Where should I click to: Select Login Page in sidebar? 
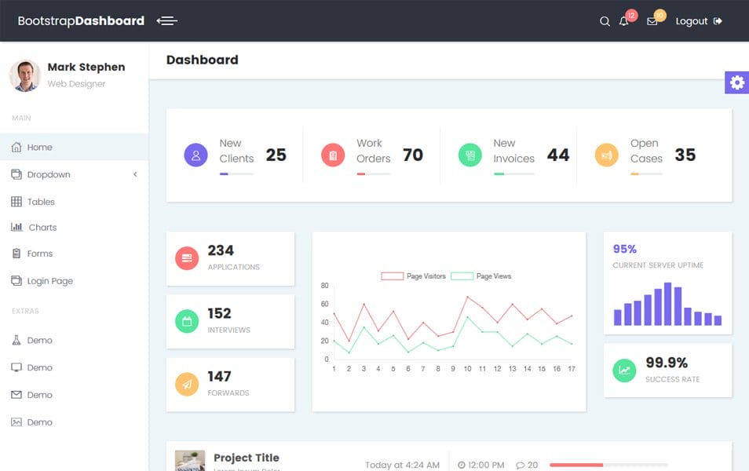[x=47, y=280]
